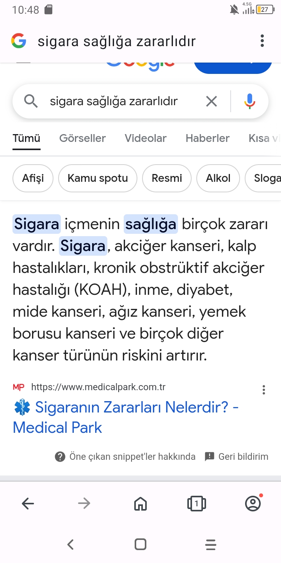Switch to Videolar tab

pyautogui.click(x=146, y=138)
